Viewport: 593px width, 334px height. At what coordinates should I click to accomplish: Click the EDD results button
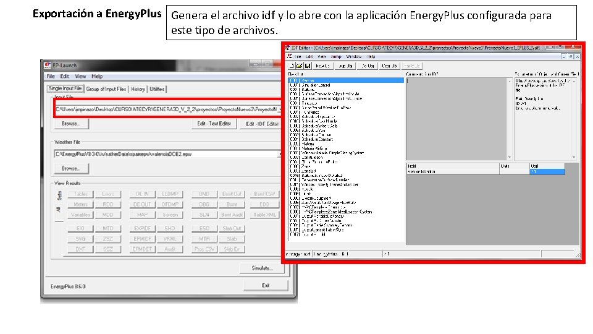click(264, 204)
